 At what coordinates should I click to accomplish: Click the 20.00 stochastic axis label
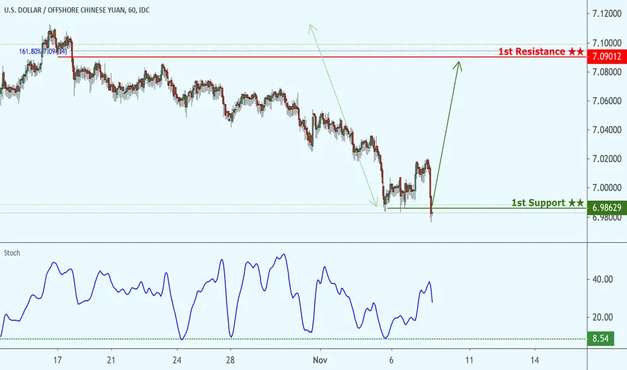(x=603, y=318)
